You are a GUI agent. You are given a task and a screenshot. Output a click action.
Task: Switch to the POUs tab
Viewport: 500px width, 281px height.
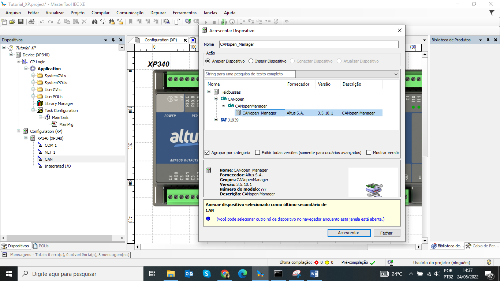tap(40, 246)
